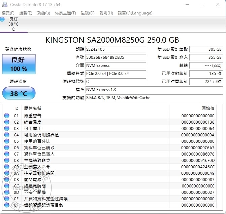Click raw value 000000000B6078

point(198,154)
